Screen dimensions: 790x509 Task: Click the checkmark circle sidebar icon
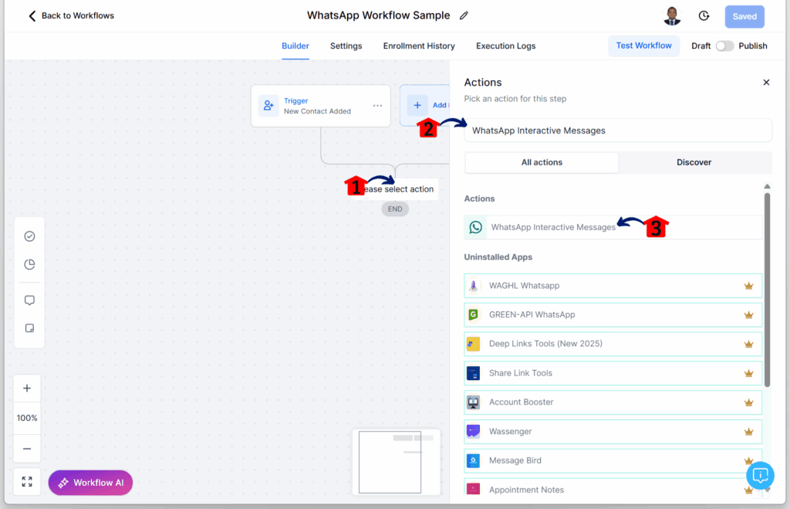coord(30,236)
